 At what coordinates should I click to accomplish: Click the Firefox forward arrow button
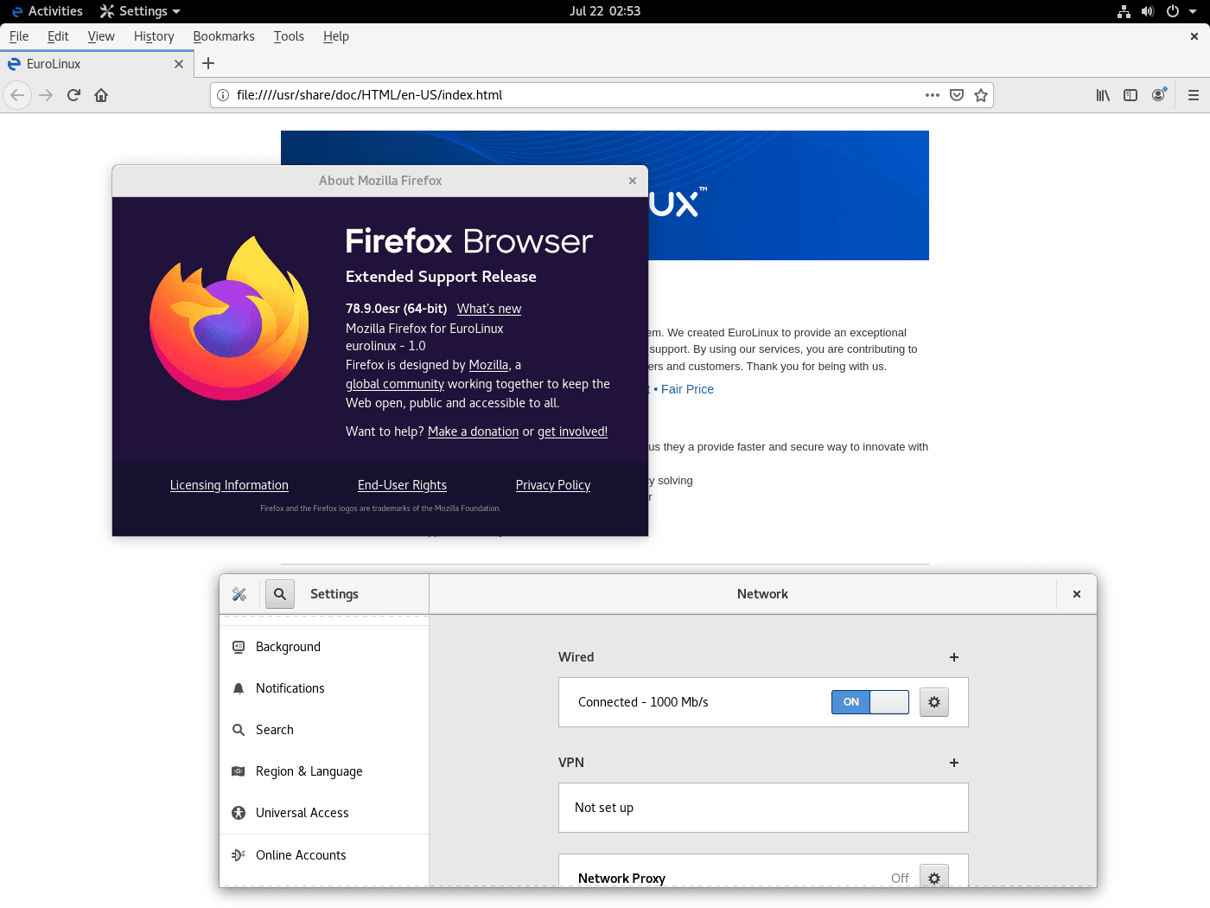(x=46, y=95)
